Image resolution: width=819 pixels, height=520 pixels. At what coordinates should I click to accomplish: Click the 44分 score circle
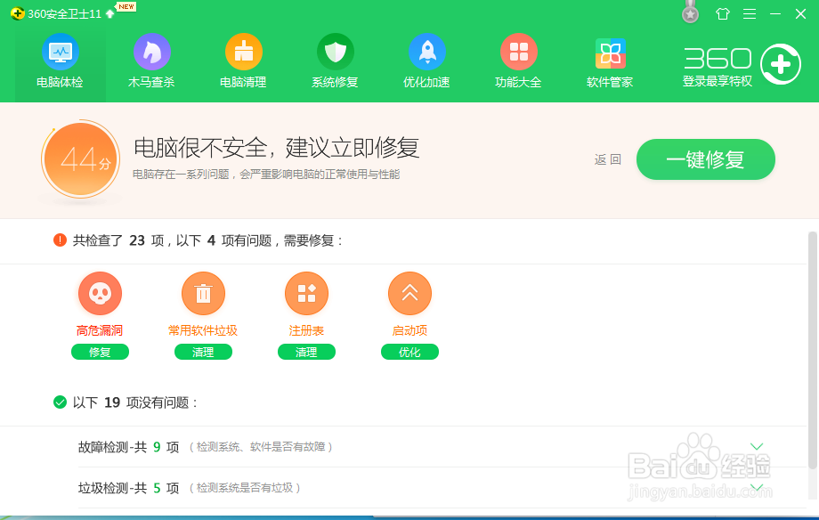click(80, 159)
